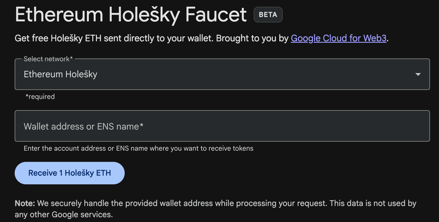
Task: Click the word 'Holešky' in the page heading
Action: (x=144, y=15)
